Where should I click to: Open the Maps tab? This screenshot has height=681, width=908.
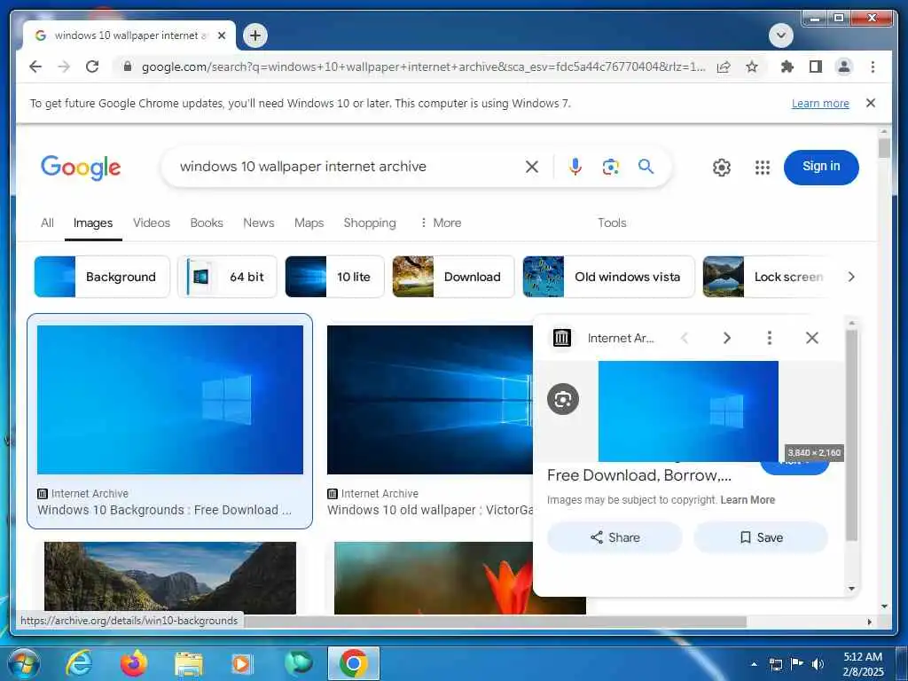pyautogui.click(x=309, y=223)
